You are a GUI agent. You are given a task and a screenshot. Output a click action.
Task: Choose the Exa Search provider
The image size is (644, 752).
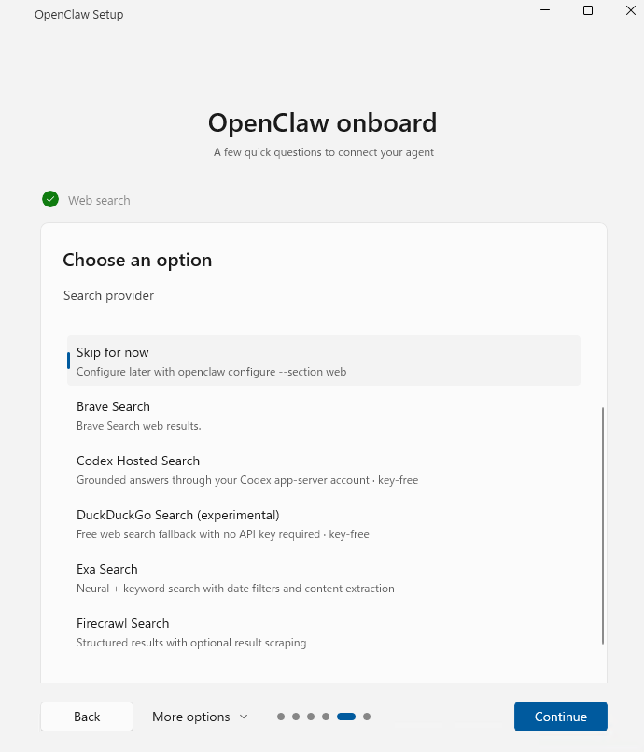tap(324, 578)
